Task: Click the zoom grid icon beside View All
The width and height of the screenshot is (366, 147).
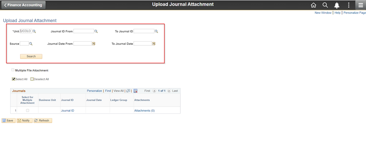Action: pos(128,91)
